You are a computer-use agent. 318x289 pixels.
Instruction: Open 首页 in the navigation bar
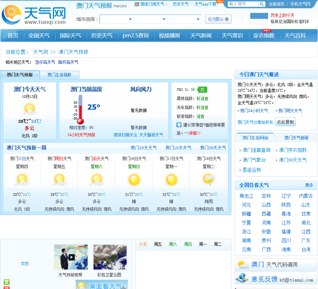click(13, 35)
